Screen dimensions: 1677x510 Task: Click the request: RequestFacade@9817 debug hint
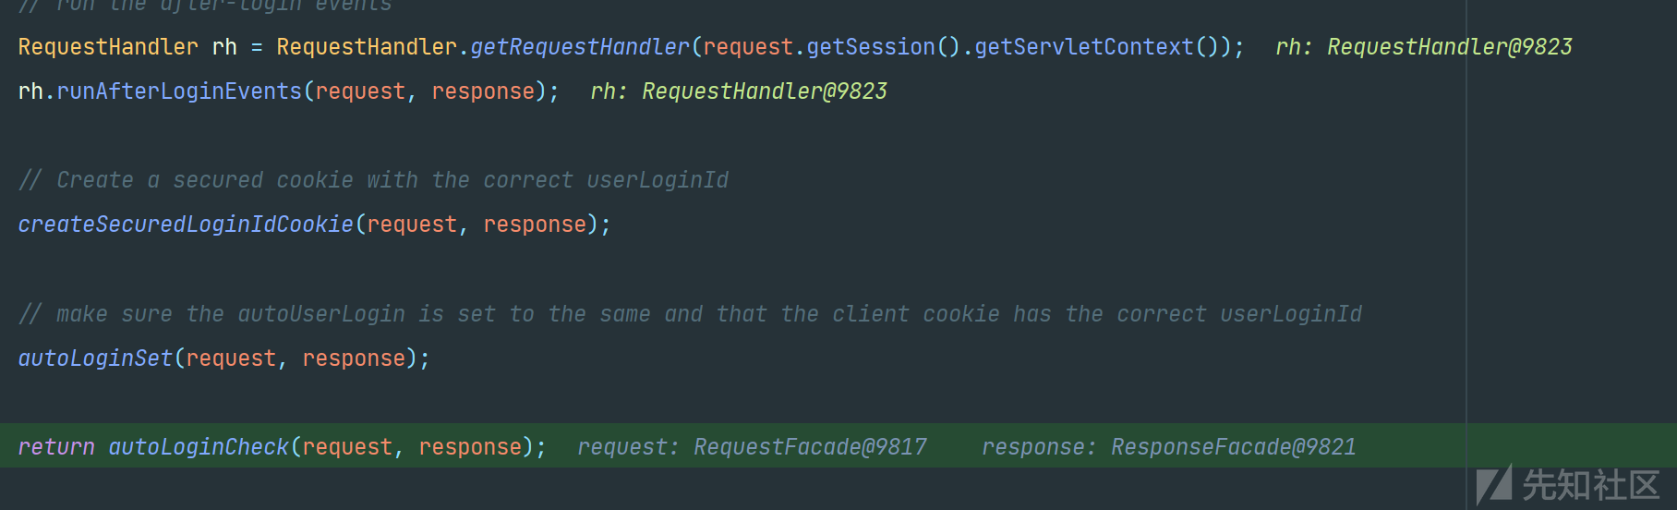tap(752, 447)
